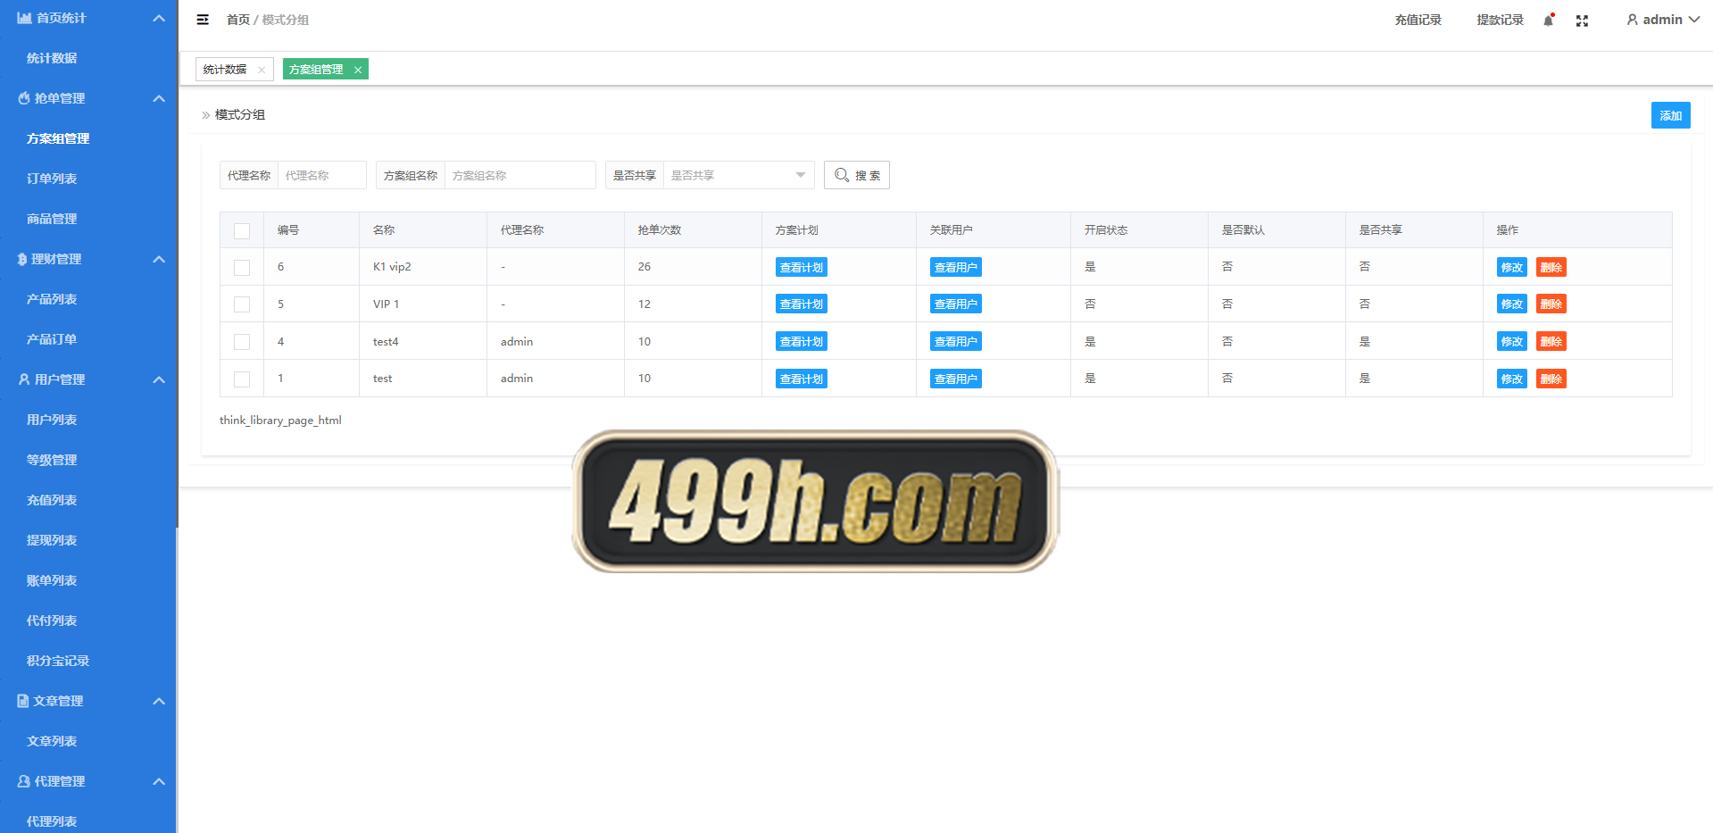Open the admin account dropdown arrow
Viewport: 1713px width, 833px height.
pyautogui.click(x=1693, y=20)
